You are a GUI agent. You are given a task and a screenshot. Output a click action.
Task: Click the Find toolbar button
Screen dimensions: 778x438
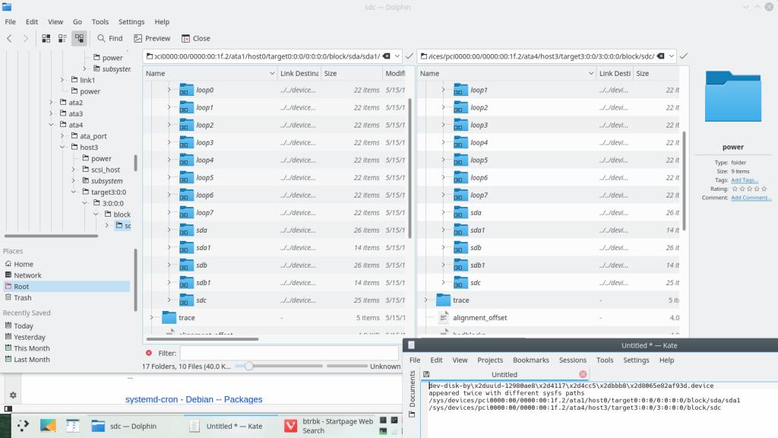[109, 38]
